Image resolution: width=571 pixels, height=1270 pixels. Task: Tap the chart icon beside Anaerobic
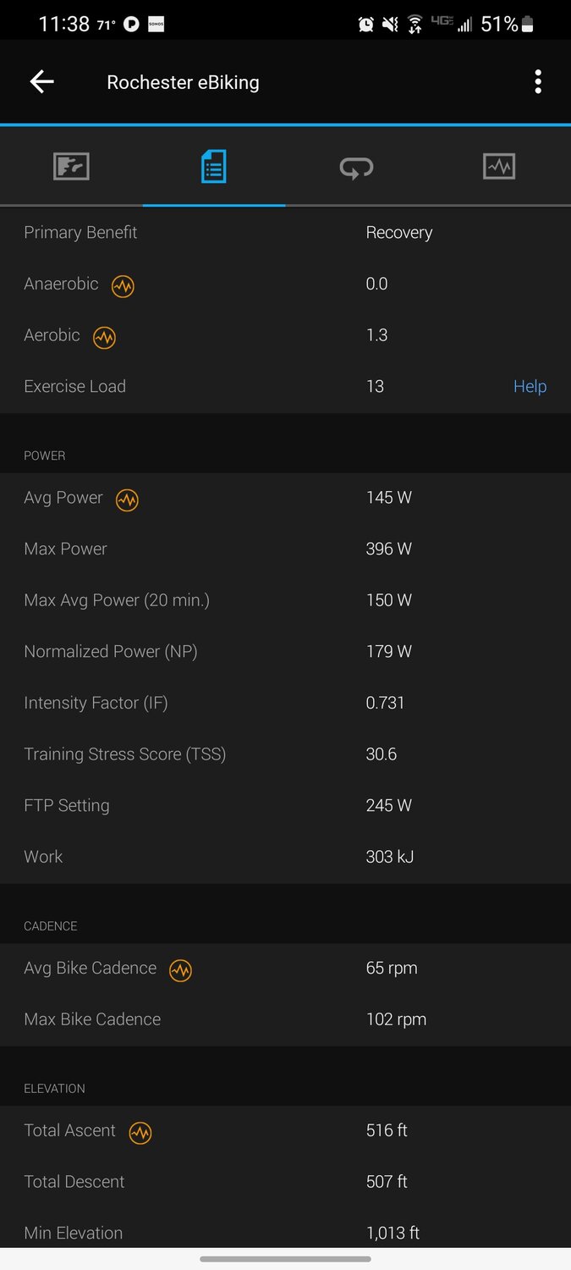click(x=123, y=285)
